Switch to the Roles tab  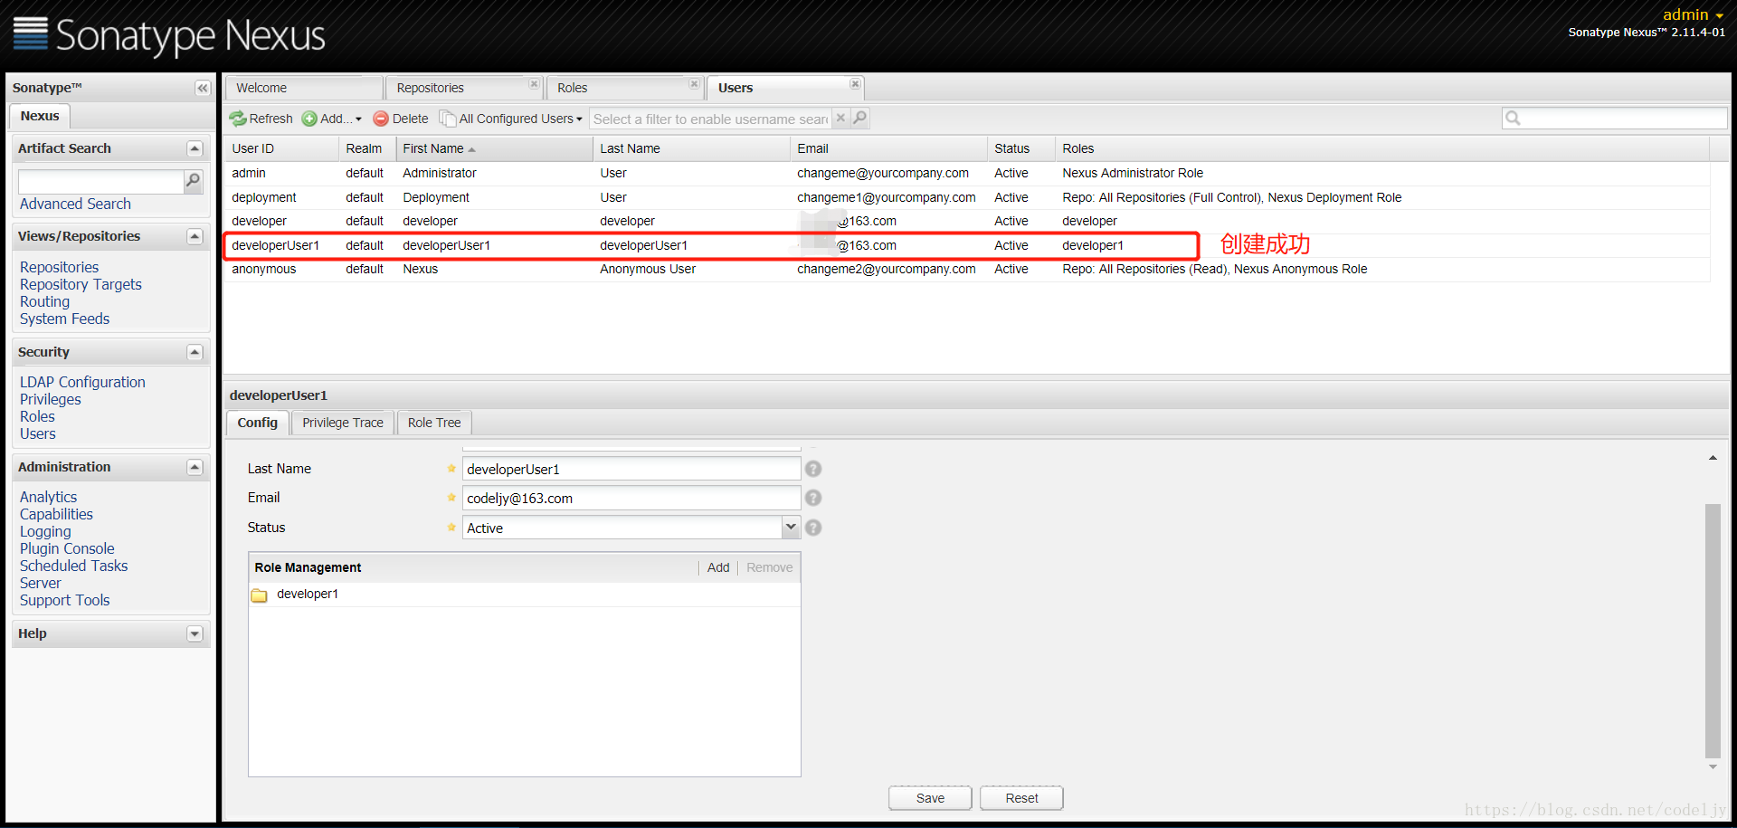(x=624, y=88)
